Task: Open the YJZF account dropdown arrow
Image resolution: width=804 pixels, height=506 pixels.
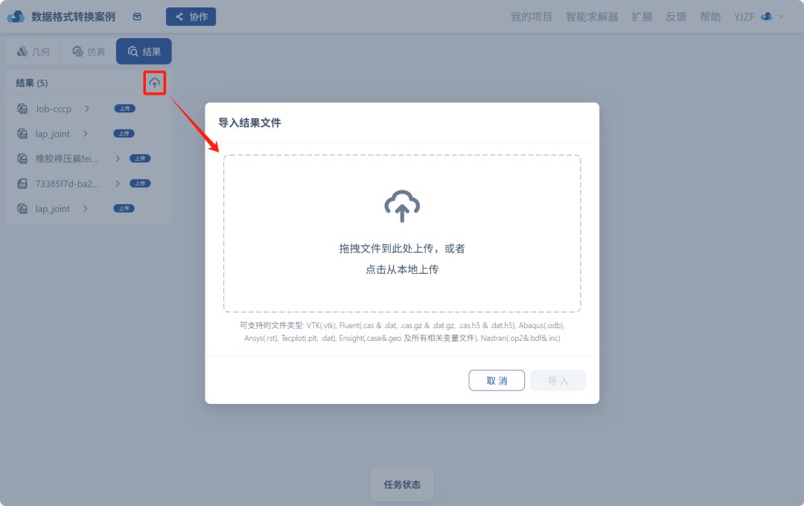Action: [782, 16]
